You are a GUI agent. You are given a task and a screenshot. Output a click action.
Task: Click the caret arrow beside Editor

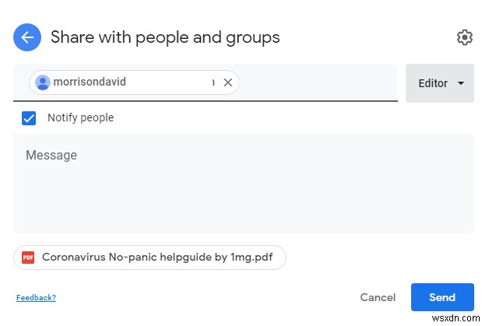tap(461, 83)
